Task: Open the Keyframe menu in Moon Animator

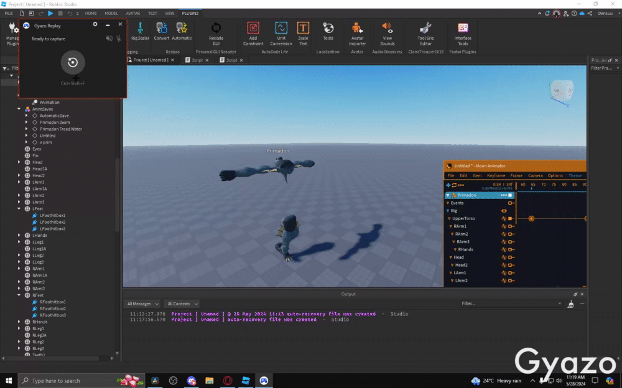Action: (496, 176)
